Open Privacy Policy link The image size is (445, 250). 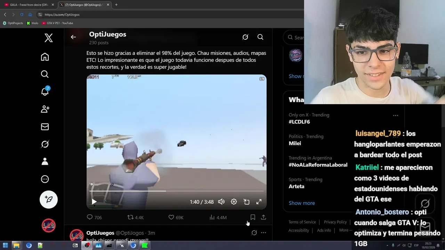tap(335, 222)
